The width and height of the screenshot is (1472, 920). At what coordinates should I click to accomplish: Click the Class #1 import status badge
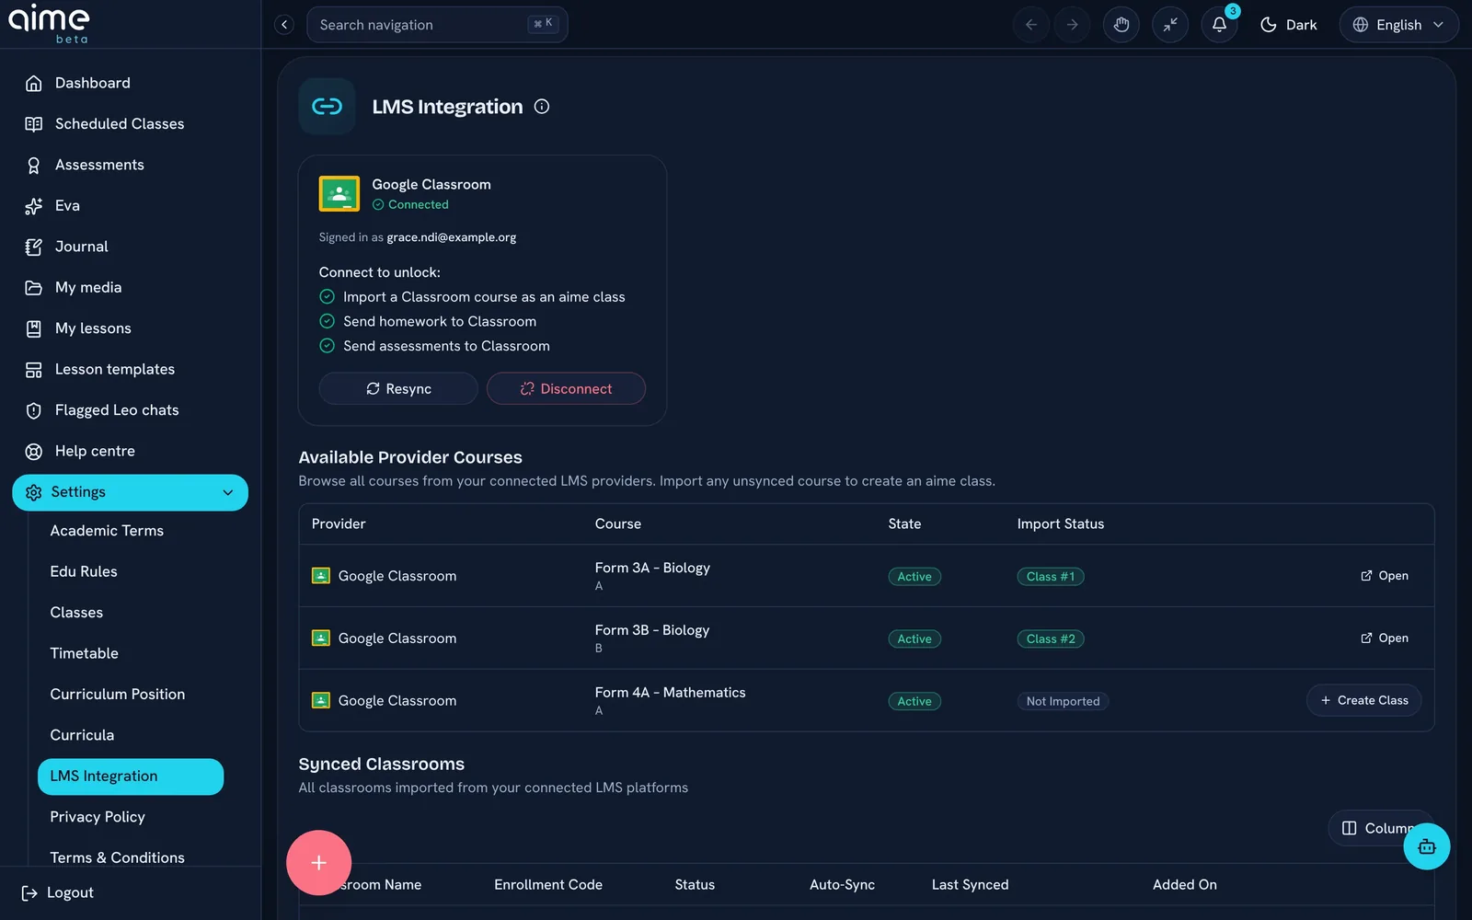(1051, 577)
